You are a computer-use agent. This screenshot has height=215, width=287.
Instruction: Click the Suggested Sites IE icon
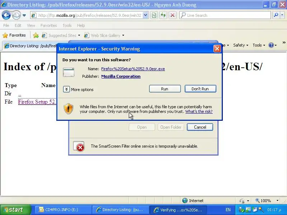[x=44, y=35]
